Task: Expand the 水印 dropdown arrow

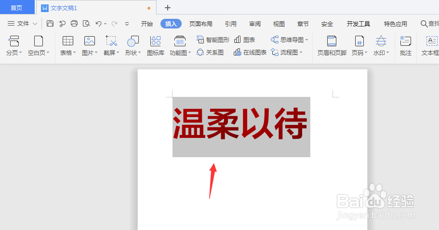Action: pyautogui.click(x=387, y=53)
